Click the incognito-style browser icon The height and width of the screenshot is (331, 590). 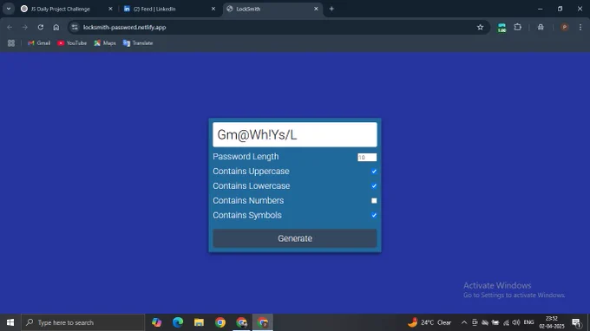coord(541,28)
